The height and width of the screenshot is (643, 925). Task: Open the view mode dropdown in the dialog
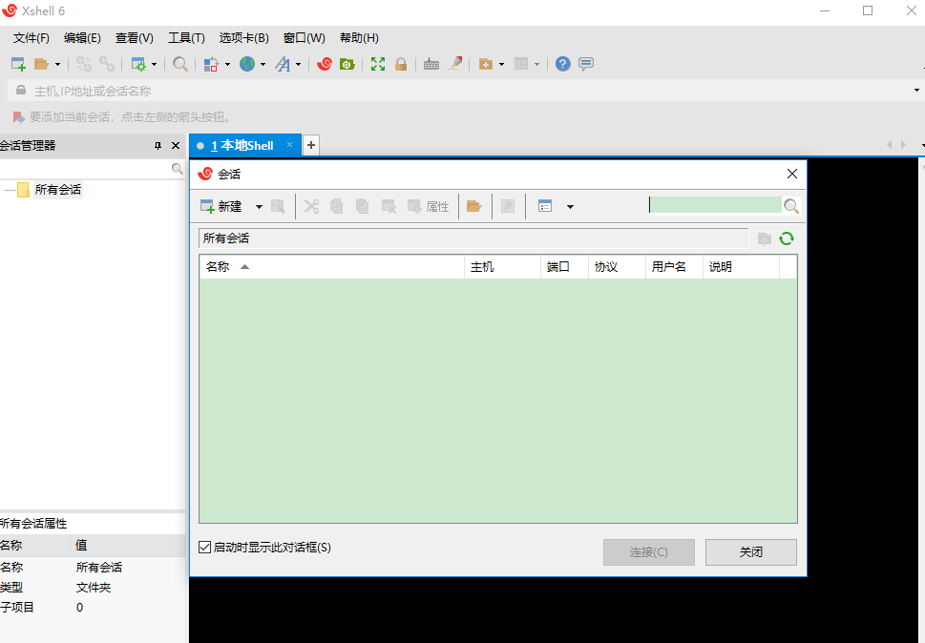570,206
